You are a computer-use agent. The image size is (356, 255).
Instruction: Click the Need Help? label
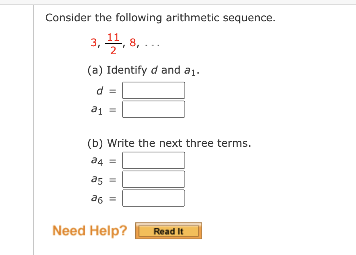click(89, 230)
